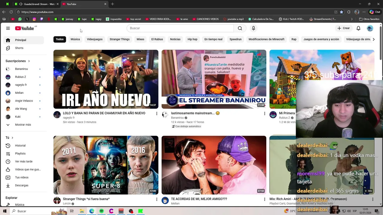Click the YouTube logo
Image resolution: width=383 pixels, height=215 pixels.
coord(25,28)
